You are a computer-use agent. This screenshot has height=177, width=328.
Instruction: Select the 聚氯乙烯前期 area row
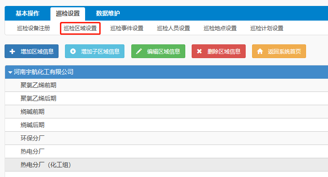tap(167, 85)
